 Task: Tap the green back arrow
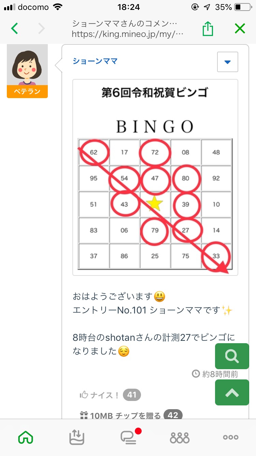(14, 29)
